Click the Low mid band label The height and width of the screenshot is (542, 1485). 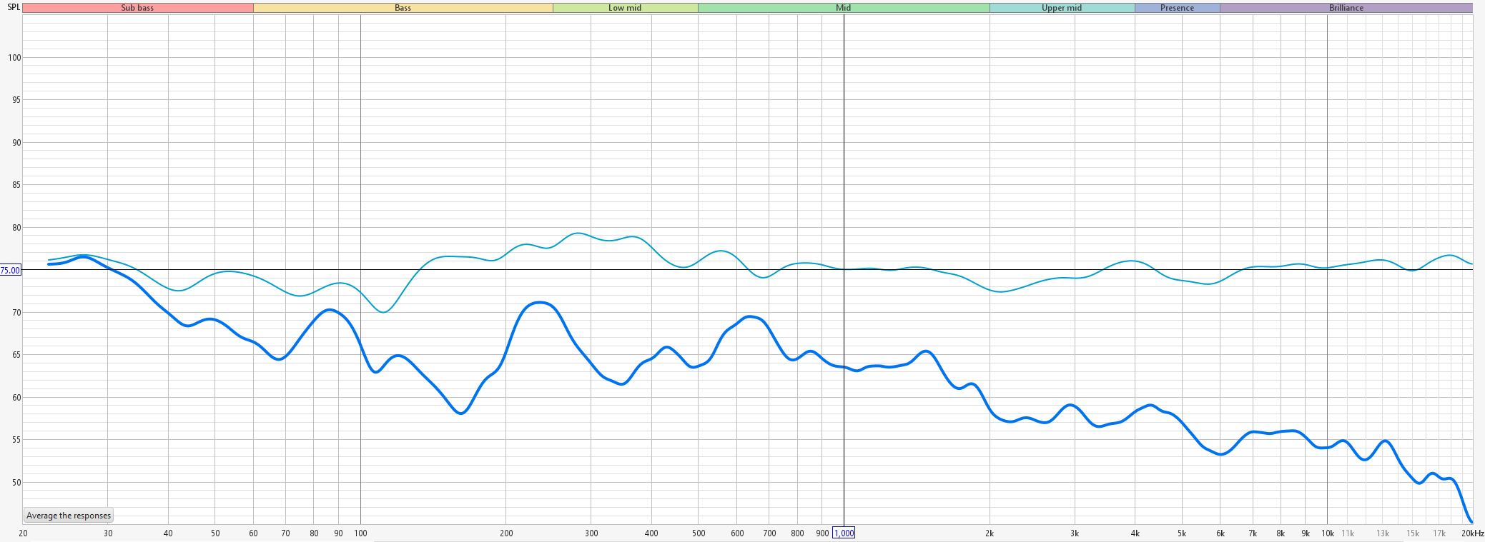[x=625, y=8]
